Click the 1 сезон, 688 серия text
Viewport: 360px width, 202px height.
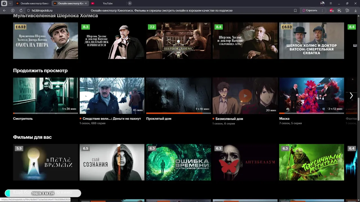pyautogui.click(x=93, y=123)
